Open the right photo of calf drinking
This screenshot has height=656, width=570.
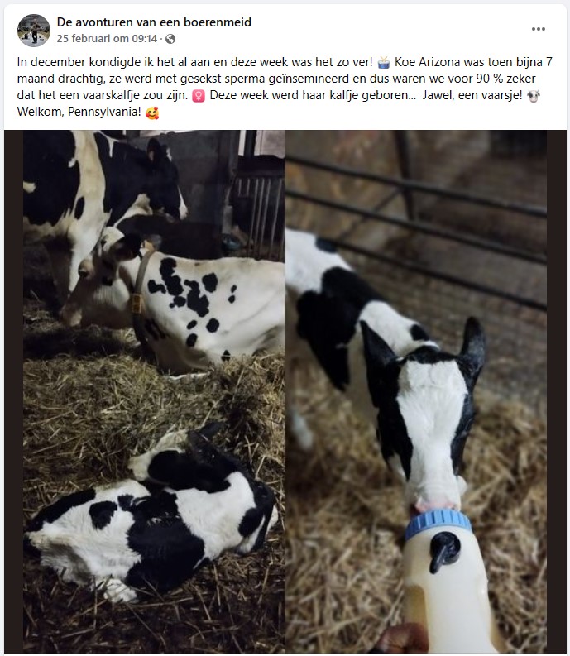click(x=416, y=391)
